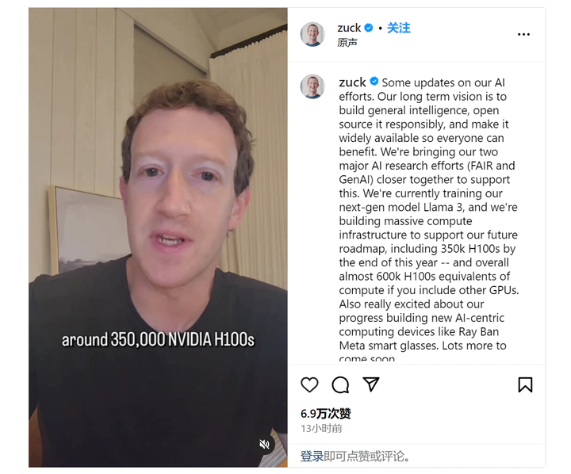Click the 13小时前 timestamp
This screenshot has width=571, height=474.
(x=321, y=429)
